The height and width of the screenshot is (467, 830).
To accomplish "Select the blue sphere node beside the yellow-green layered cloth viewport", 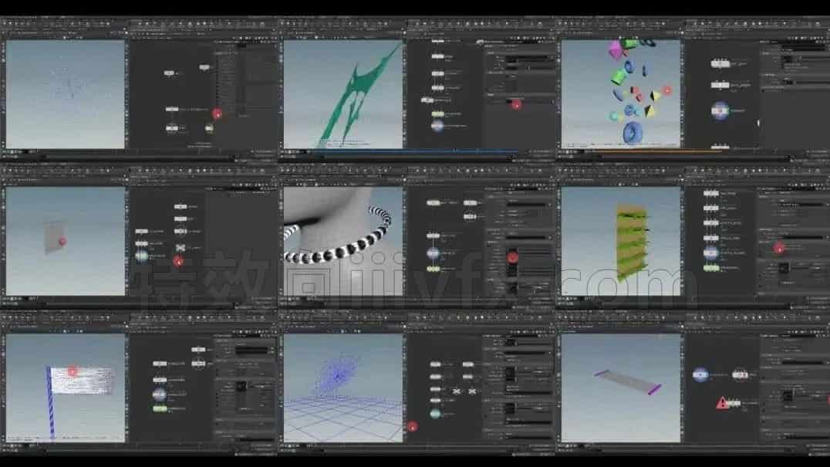I will point(711,253).
